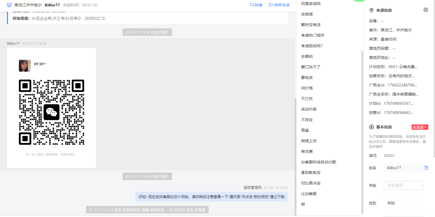Screen dimensions: 435x217
Task: Click the 计划名称 value 0601-云南合集
Action: (x=403, y=67)
